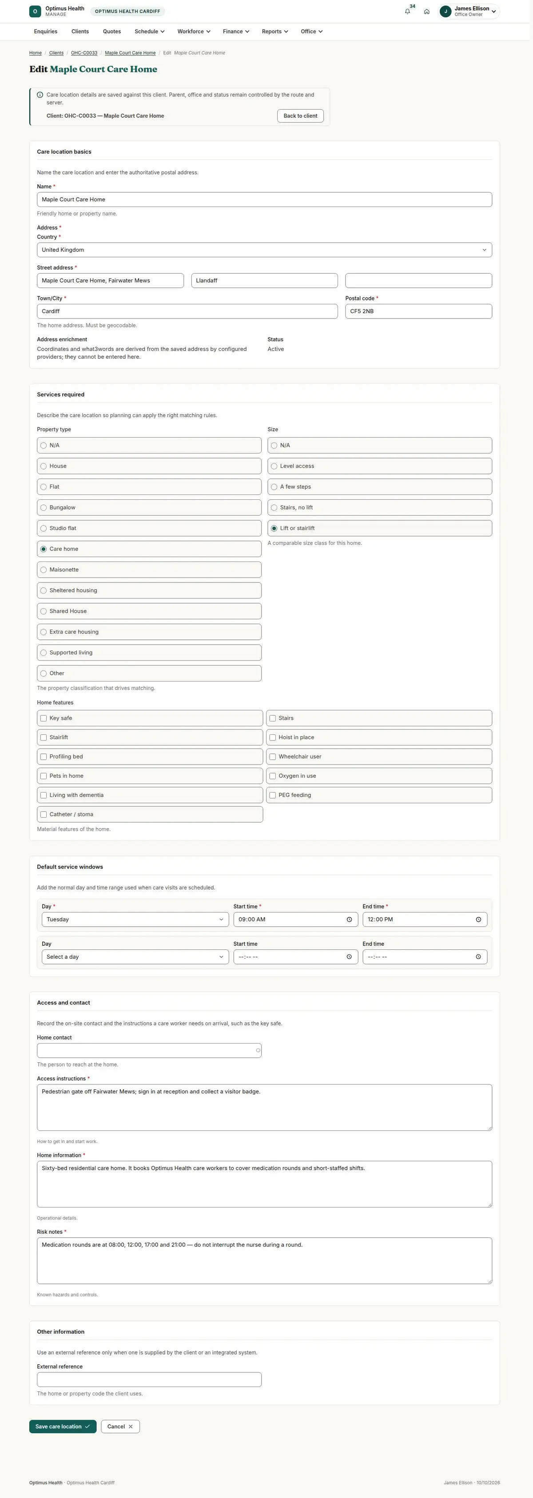This screenshot has width=533, height=1498.
Task: Open the Enquiries nav item
Action: click(x=45, y=32)
